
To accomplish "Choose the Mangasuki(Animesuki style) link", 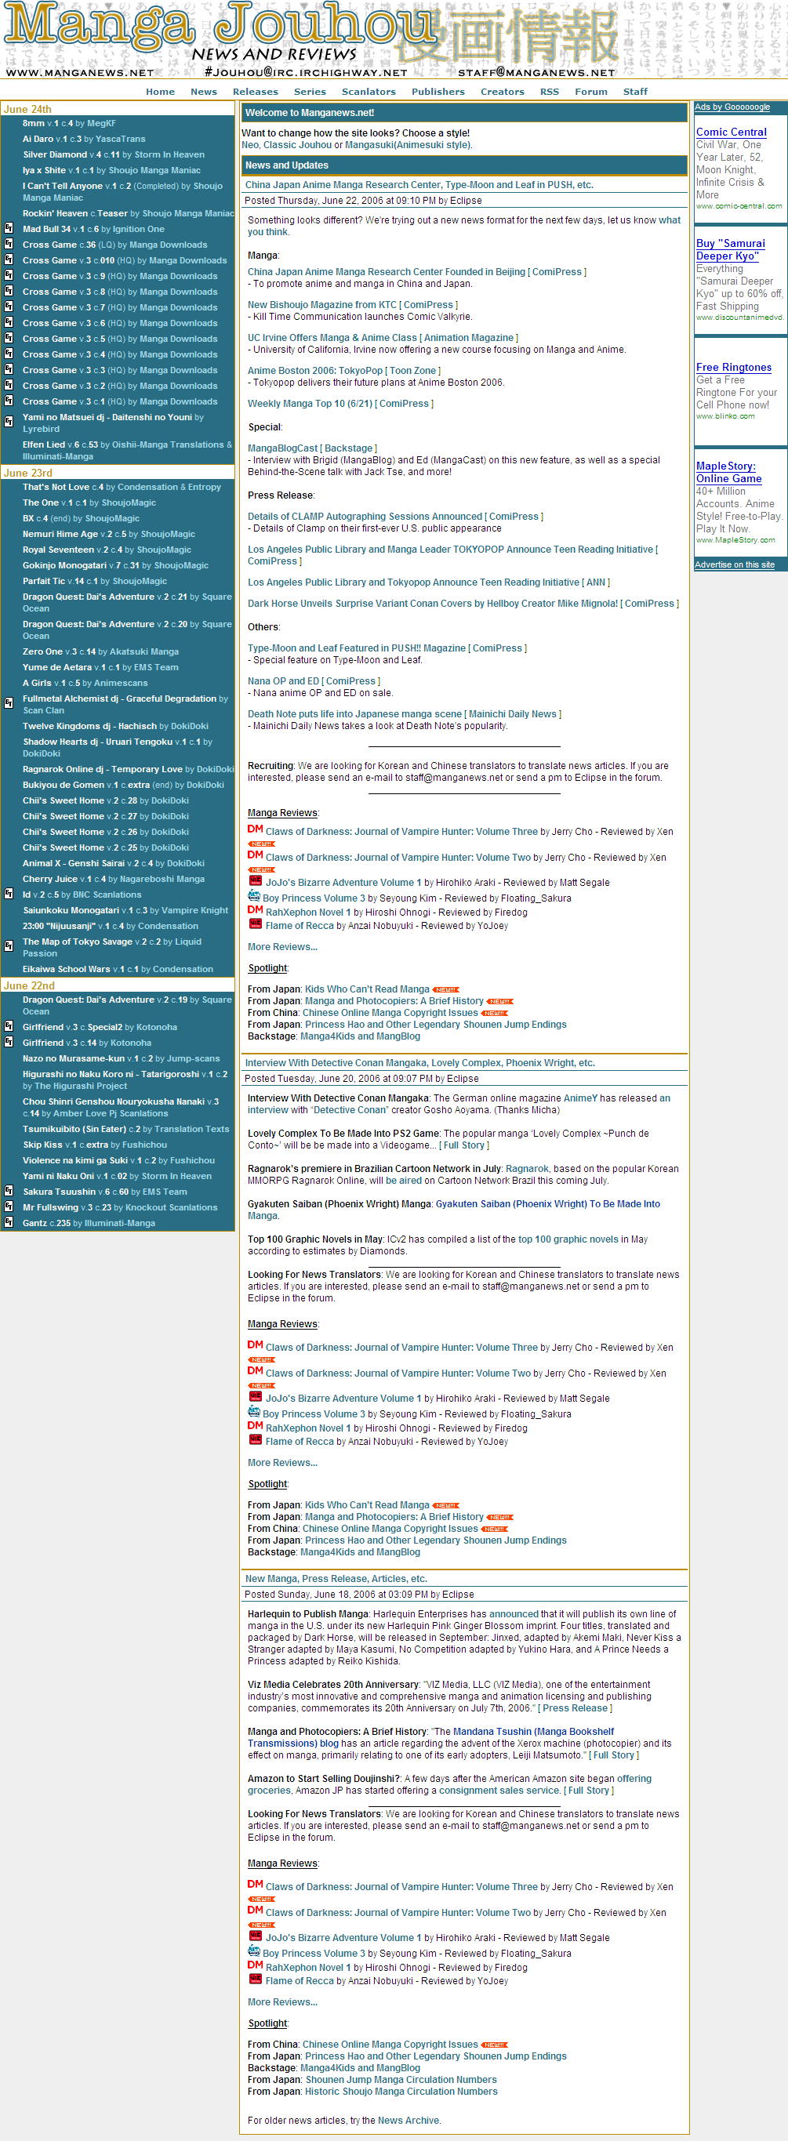I will [407, 144].
